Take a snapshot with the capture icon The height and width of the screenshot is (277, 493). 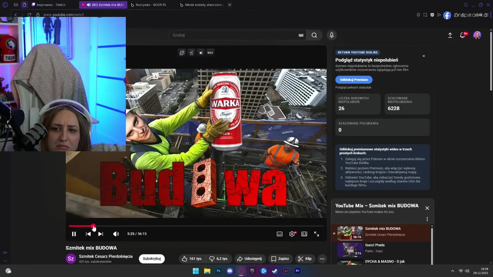pyautogui.click(x=425, y=15)
